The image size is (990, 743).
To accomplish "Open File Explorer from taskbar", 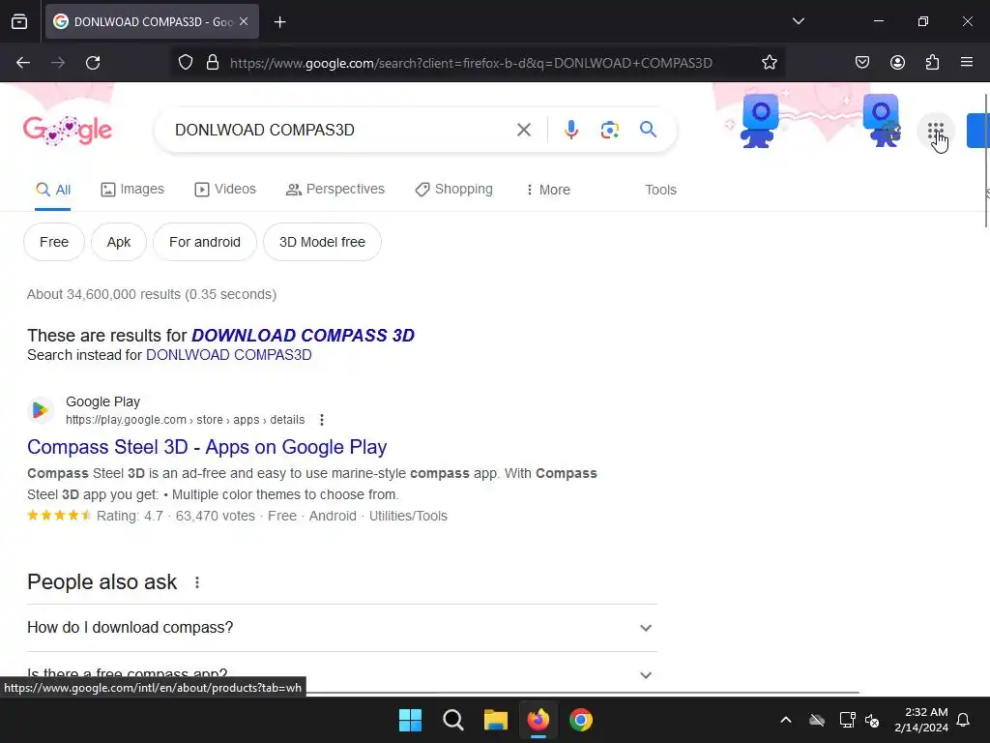I will 496,720.
